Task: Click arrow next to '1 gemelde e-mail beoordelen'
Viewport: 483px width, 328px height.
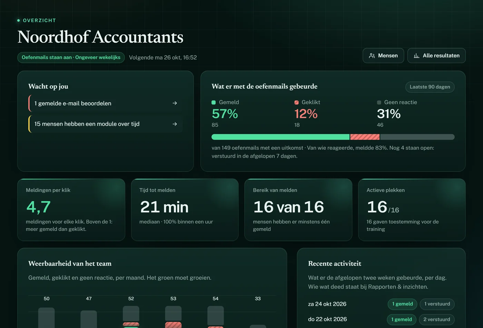Action: (x=175, y=103)
